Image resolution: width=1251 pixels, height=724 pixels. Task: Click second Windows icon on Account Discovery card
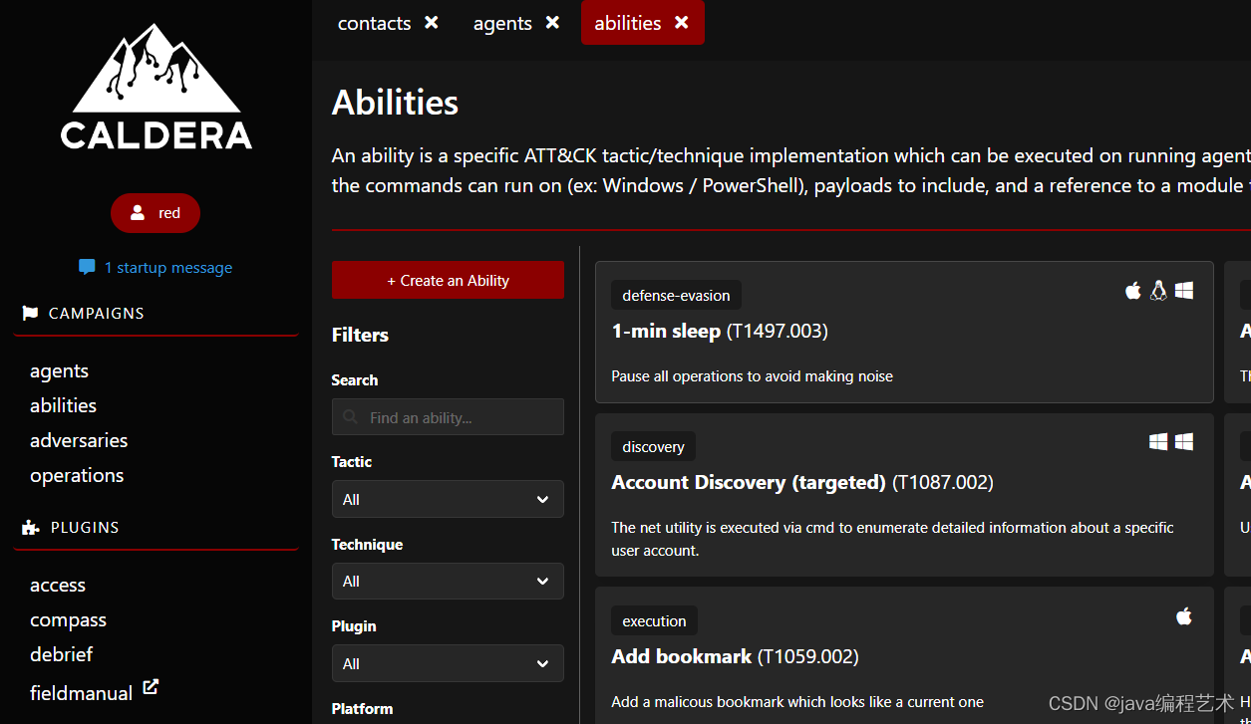tap(1184, 441)
